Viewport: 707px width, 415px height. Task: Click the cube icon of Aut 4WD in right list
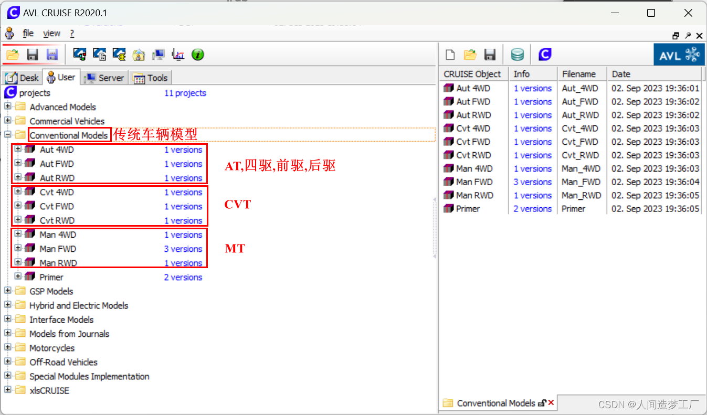pyautogui.click(x=449, y=88)
